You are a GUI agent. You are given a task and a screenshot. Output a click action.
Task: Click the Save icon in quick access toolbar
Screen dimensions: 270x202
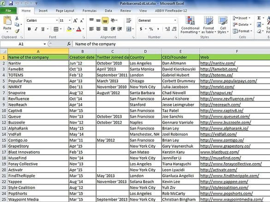coord(11,3)
